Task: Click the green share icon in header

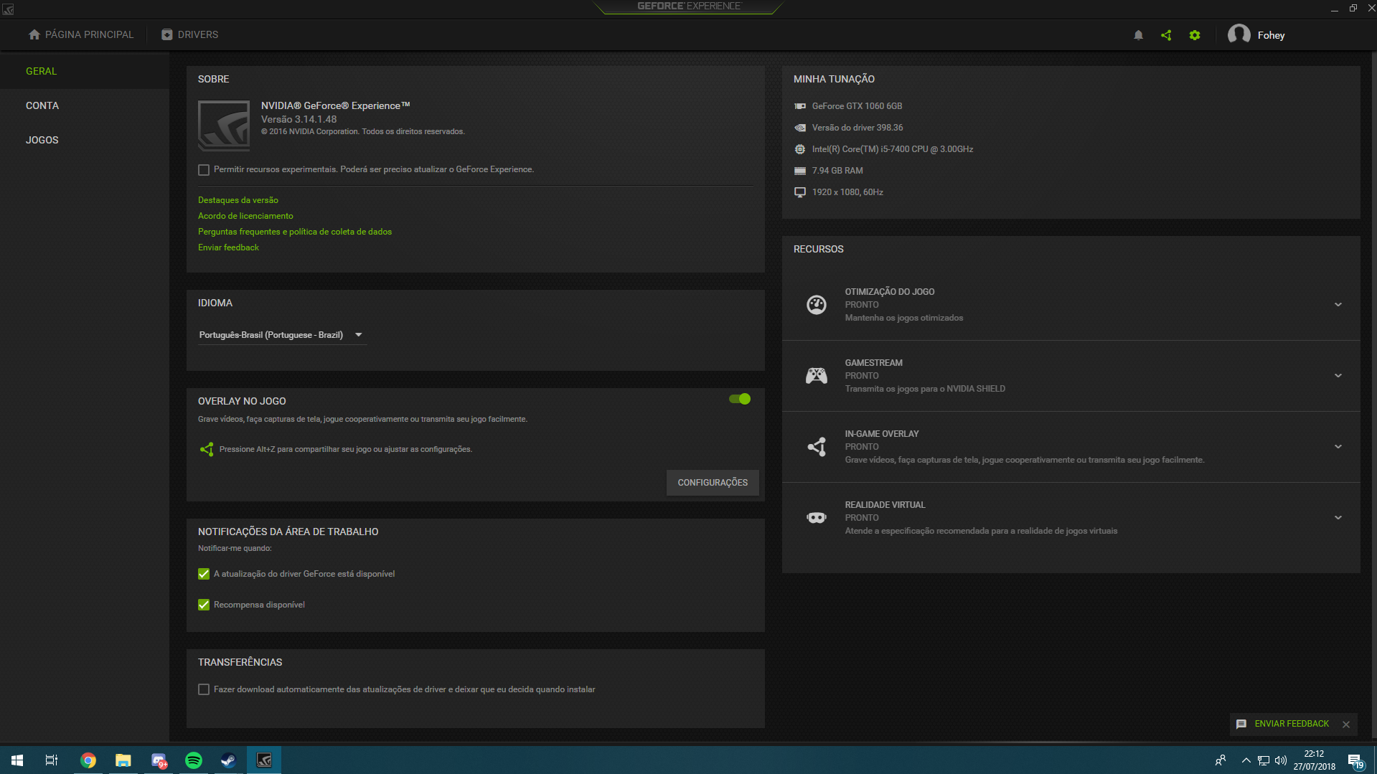Action: [1166, 35]
